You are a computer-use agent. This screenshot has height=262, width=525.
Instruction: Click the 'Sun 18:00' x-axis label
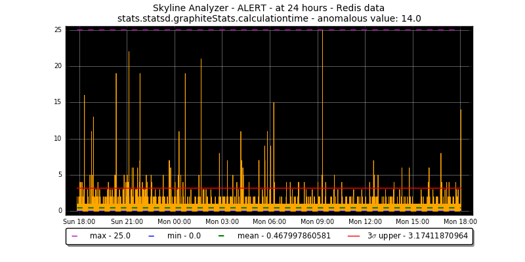[x=79, y=221]
